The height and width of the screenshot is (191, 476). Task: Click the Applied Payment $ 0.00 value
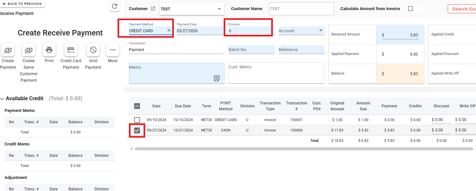coord(400,54)
